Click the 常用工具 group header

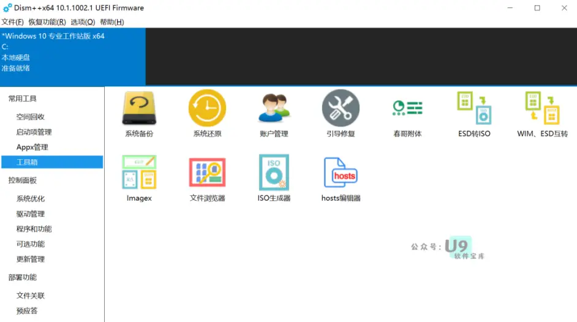pos(23,99)
